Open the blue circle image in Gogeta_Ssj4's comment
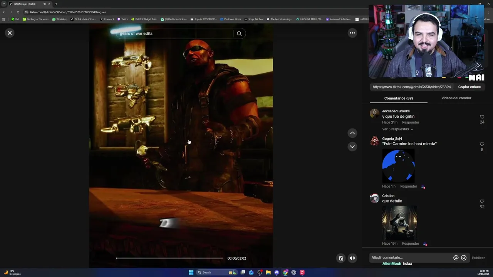This screenshot has width=493, height=277. coord(398,166)
